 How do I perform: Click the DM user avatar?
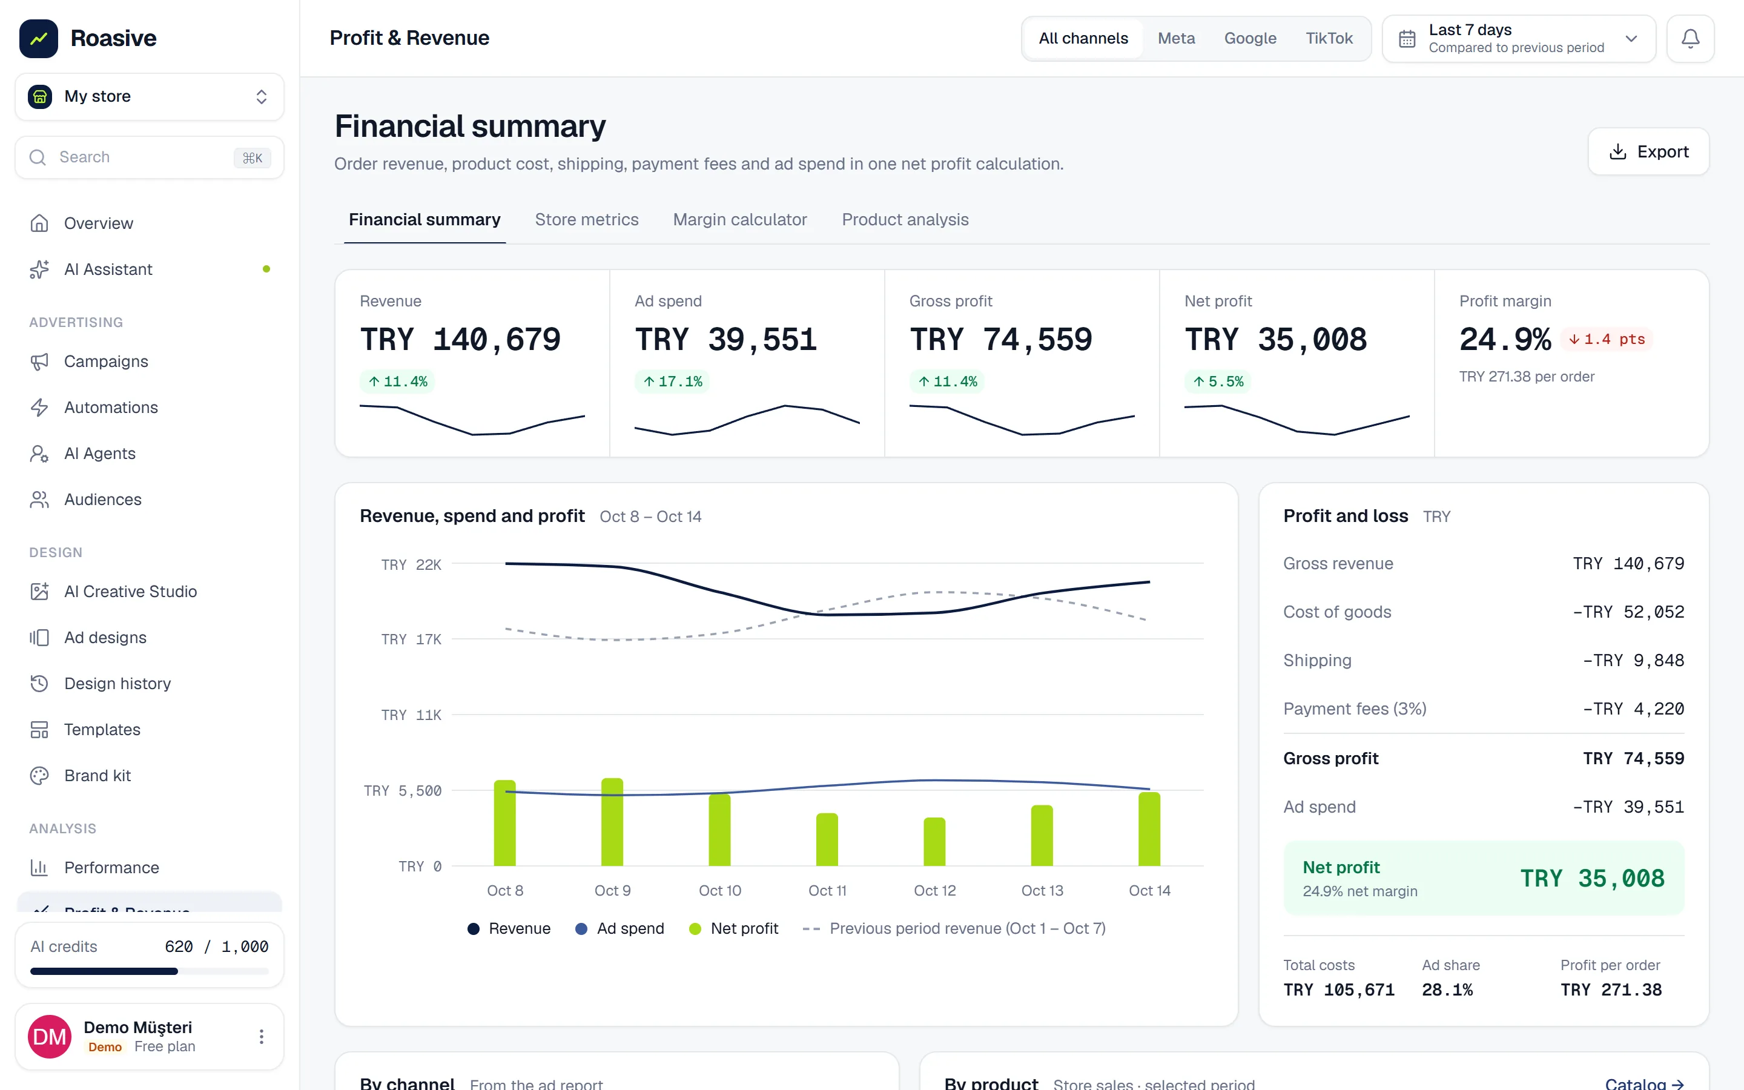click(50, 1037)
